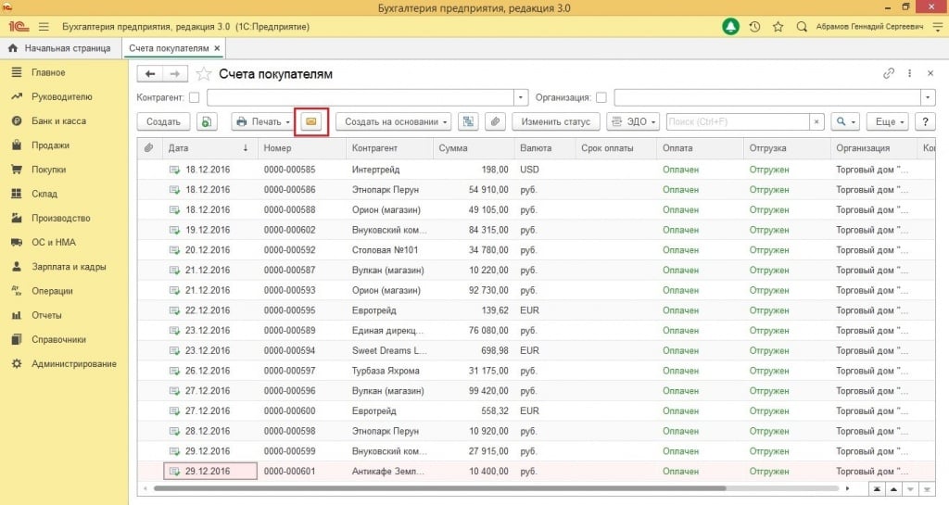This screenshot has height=505, width=949.
Task: Click the send by email envelope icon
Action: 311,121
